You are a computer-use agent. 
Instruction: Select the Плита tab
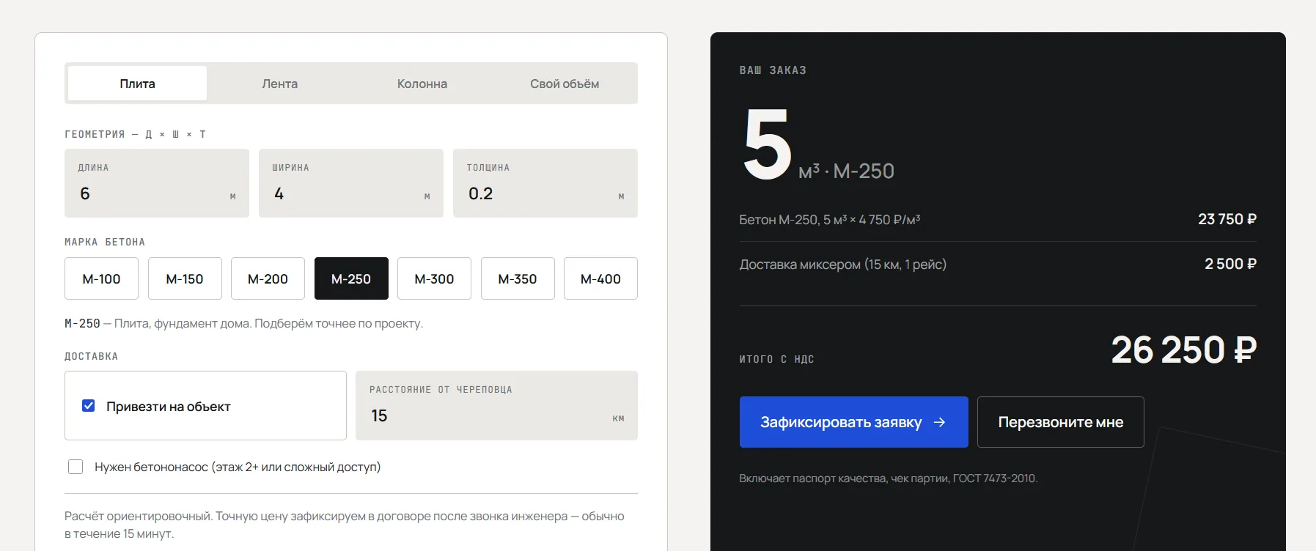[137, 84]
